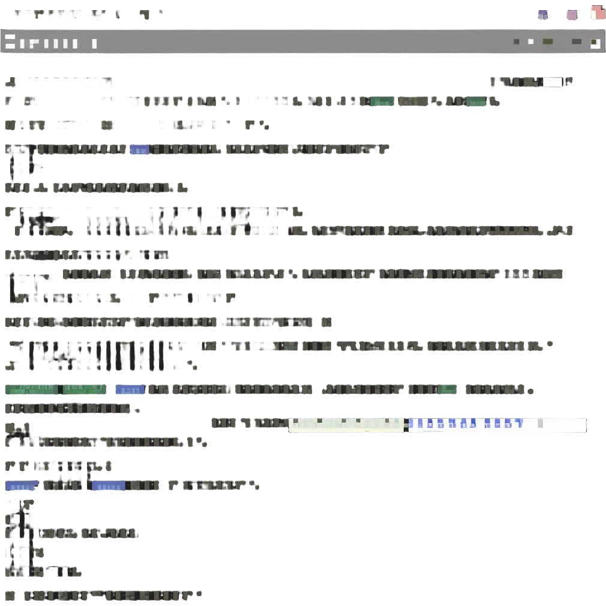
Task: Click the cream-colored highlighted text field
Action: 346,425
